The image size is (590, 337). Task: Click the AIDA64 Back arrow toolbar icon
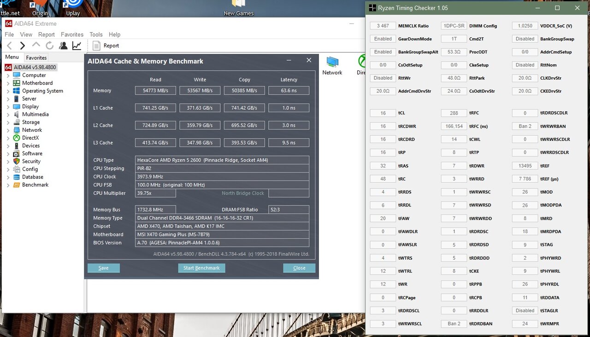(9, 46)
